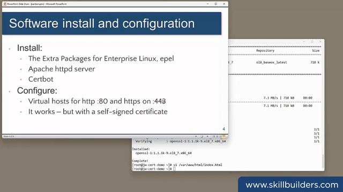Click the 'Configure:' bullet heading
Image resolution: width=343 pixels, height=192 pixels.
pos(37,91)
